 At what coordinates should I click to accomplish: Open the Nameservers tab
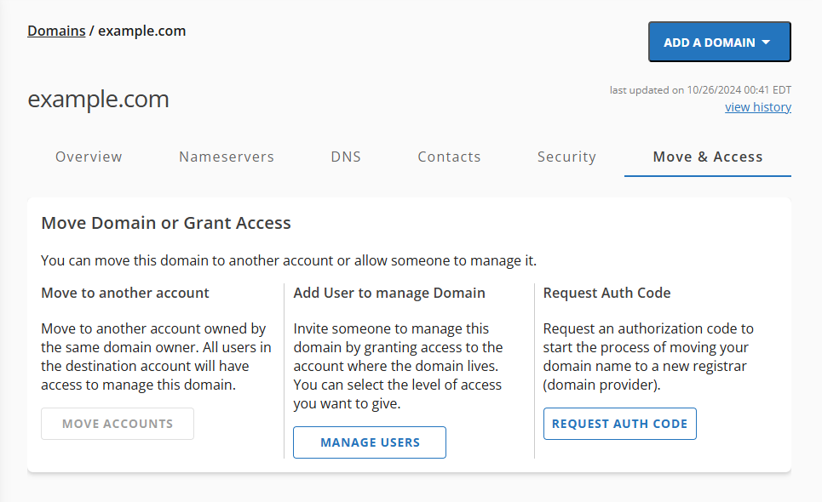(x=226, y=157)
